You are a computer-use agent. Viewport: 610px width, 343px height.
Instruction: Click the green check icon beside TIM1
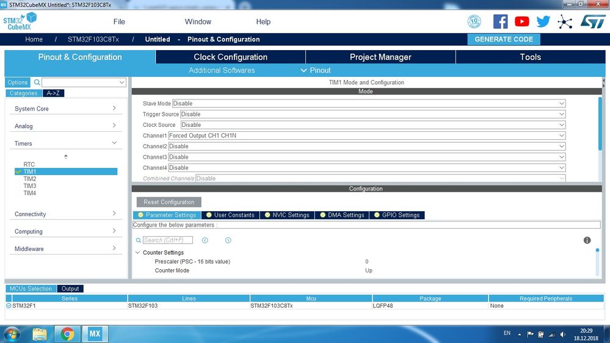[18, 171]
